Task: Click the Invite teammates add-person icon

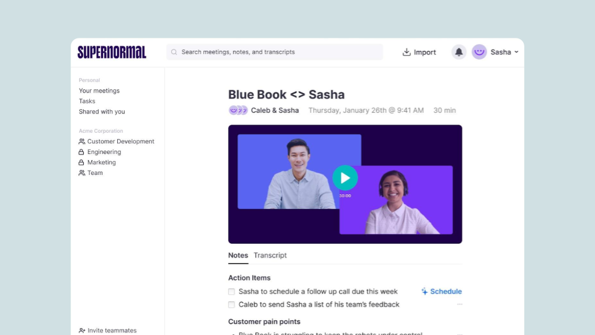Action: click(82, 331)
